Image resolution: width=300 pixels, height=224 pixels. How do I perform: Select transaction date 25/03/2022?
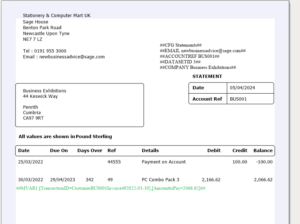coord(30,162)
